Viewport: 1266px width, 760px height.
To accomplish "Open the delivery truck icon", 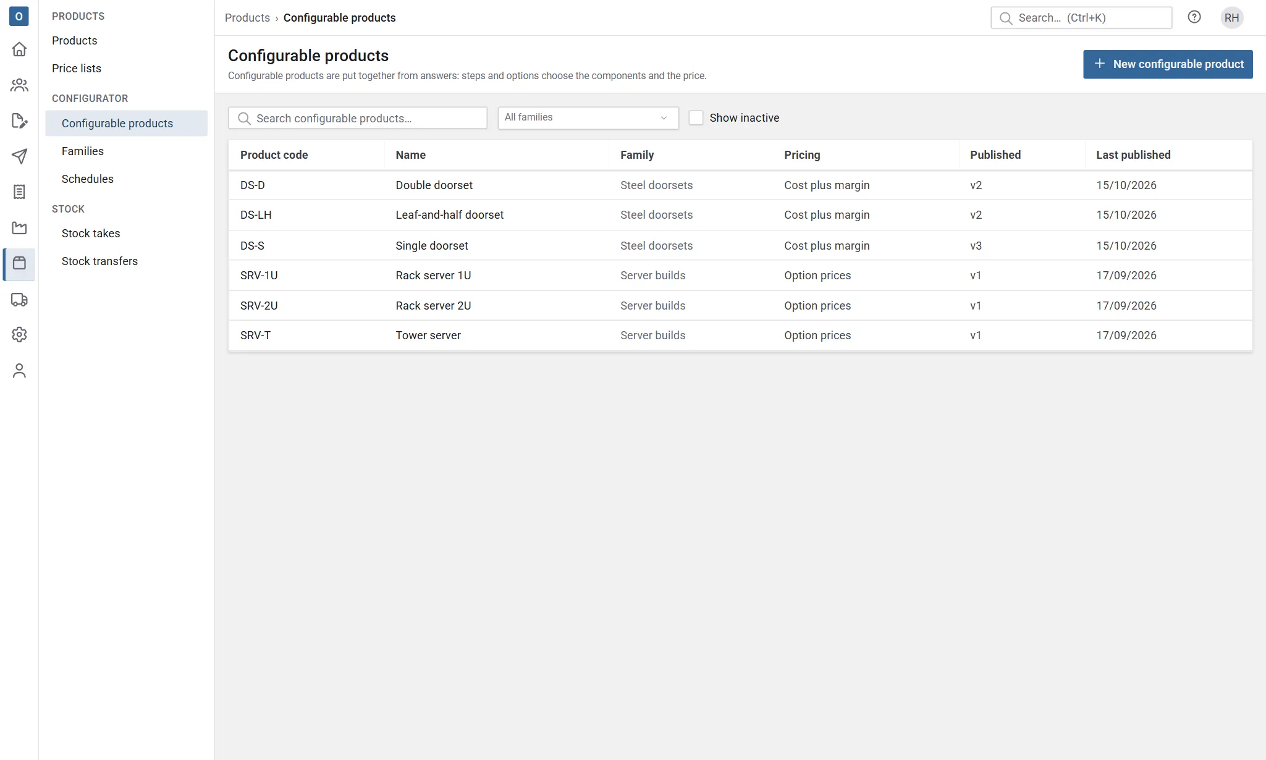I will (x=19, y=300).
